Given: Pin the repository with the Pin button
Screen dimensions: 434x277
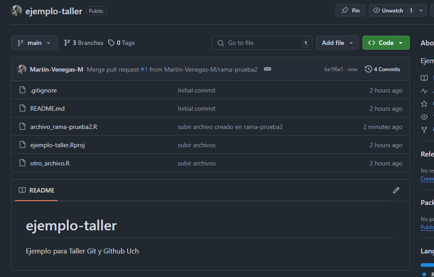Looking at the screenshot, I should pyautogui.click(x=350, y=11).
